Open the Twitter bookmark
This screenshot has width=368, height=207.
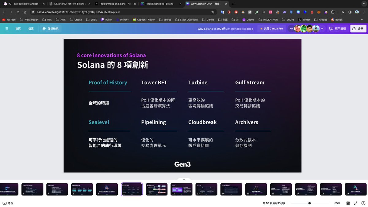click(x=304, y=20)
